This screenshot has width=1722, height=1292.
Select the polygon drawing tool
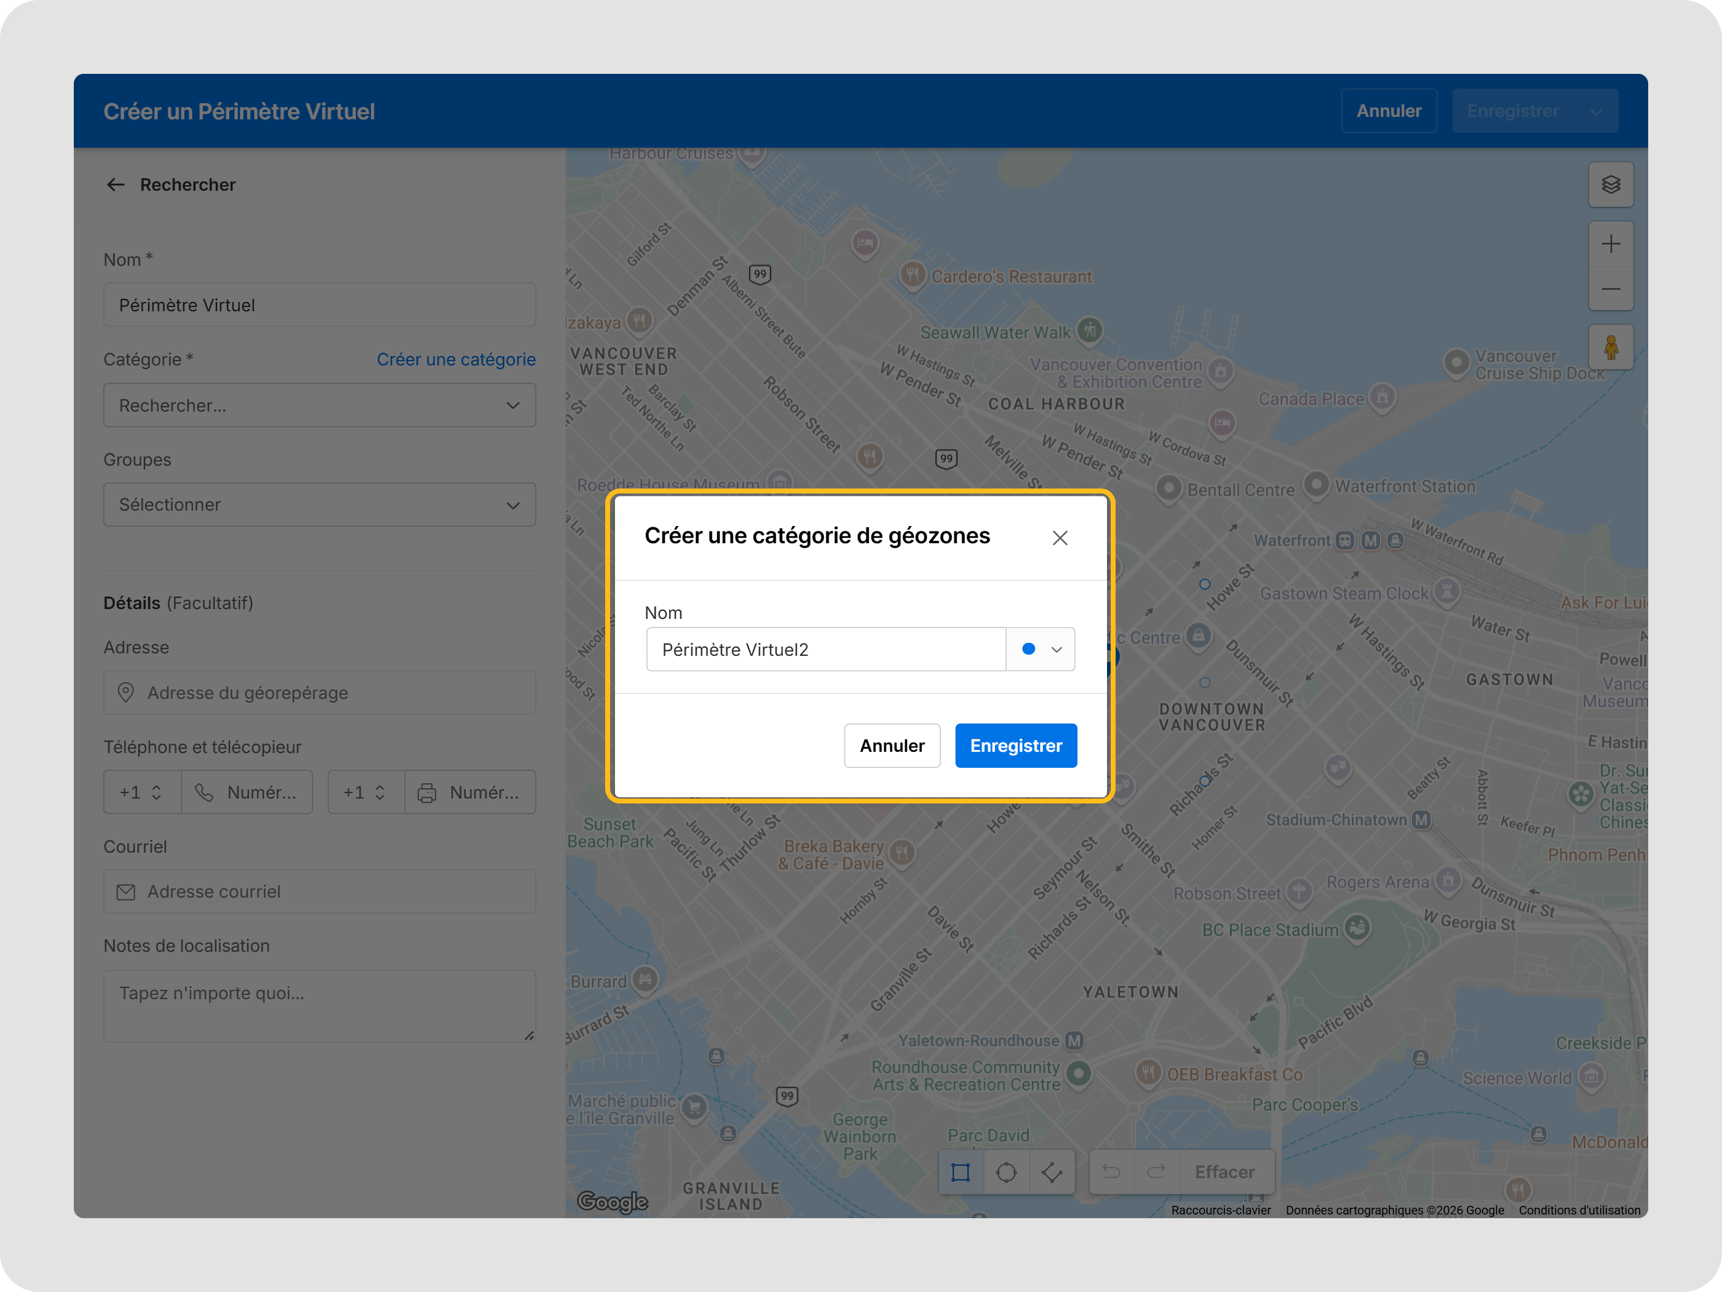1052,1172
